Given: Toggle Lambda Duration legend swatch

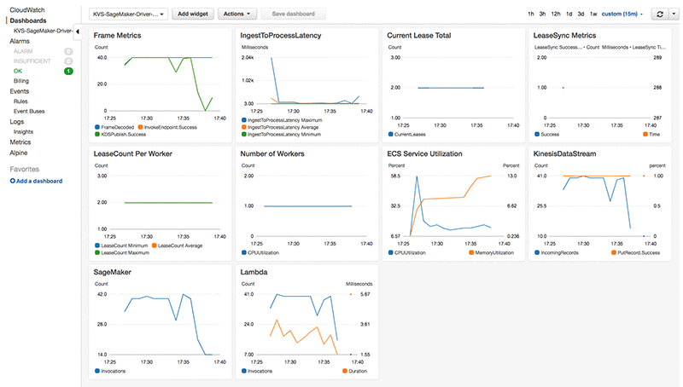Looking at the screenshot, I should [x=345, y=371].
